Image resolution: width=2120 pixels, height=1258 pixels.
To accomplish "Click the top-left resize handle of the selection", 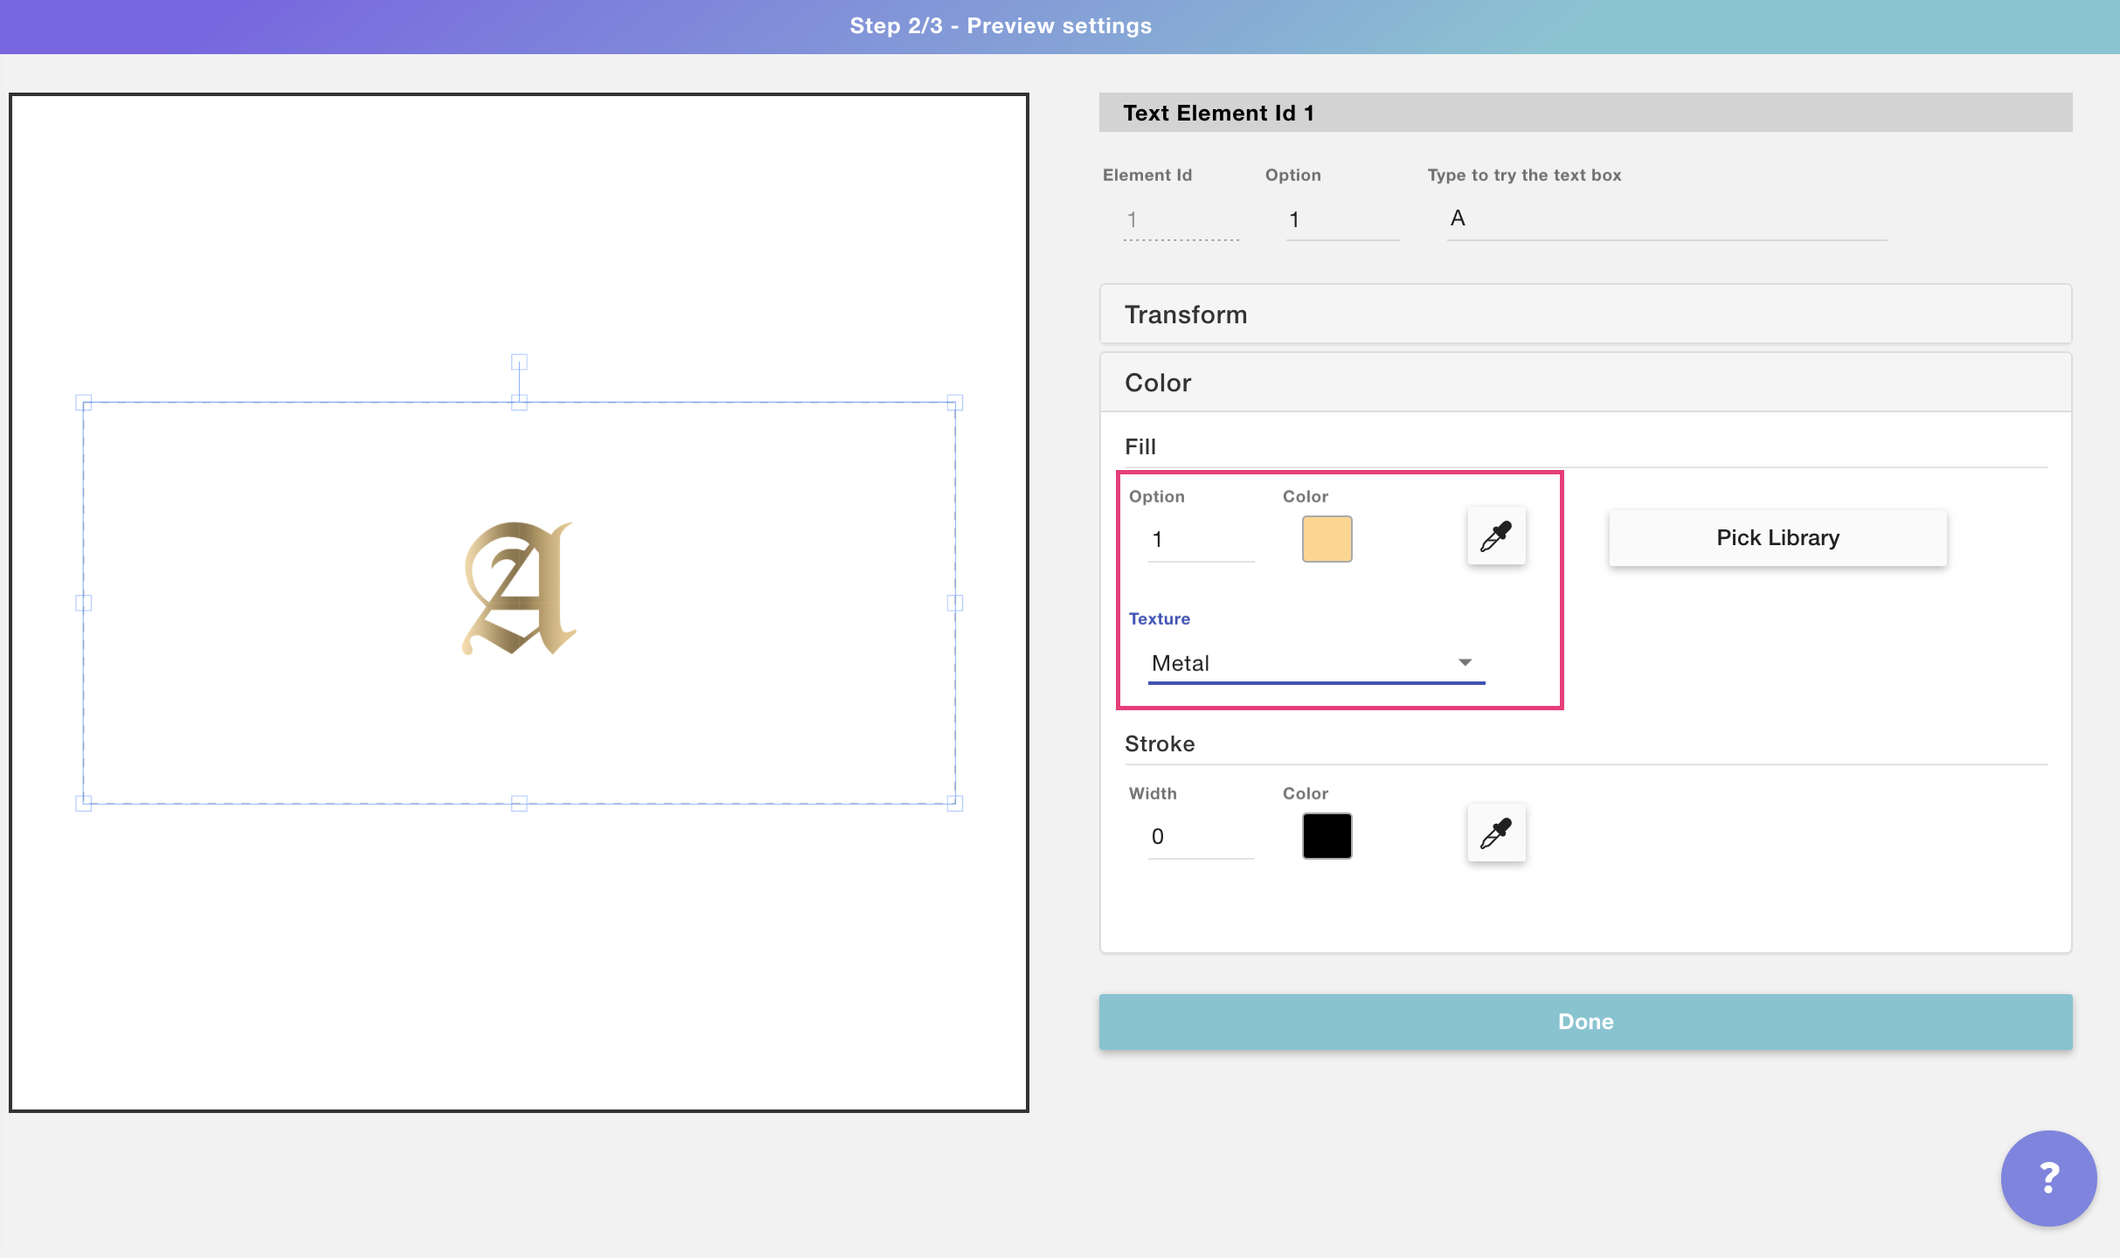I will click(84, 403).
